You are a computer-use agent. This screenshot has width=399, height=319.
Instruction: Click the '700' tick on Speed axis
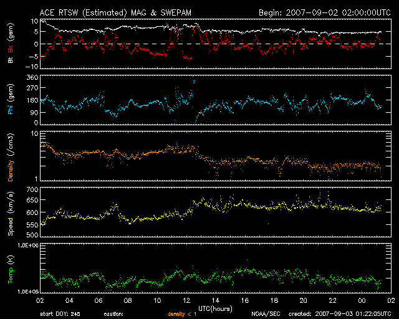[32, 189]
